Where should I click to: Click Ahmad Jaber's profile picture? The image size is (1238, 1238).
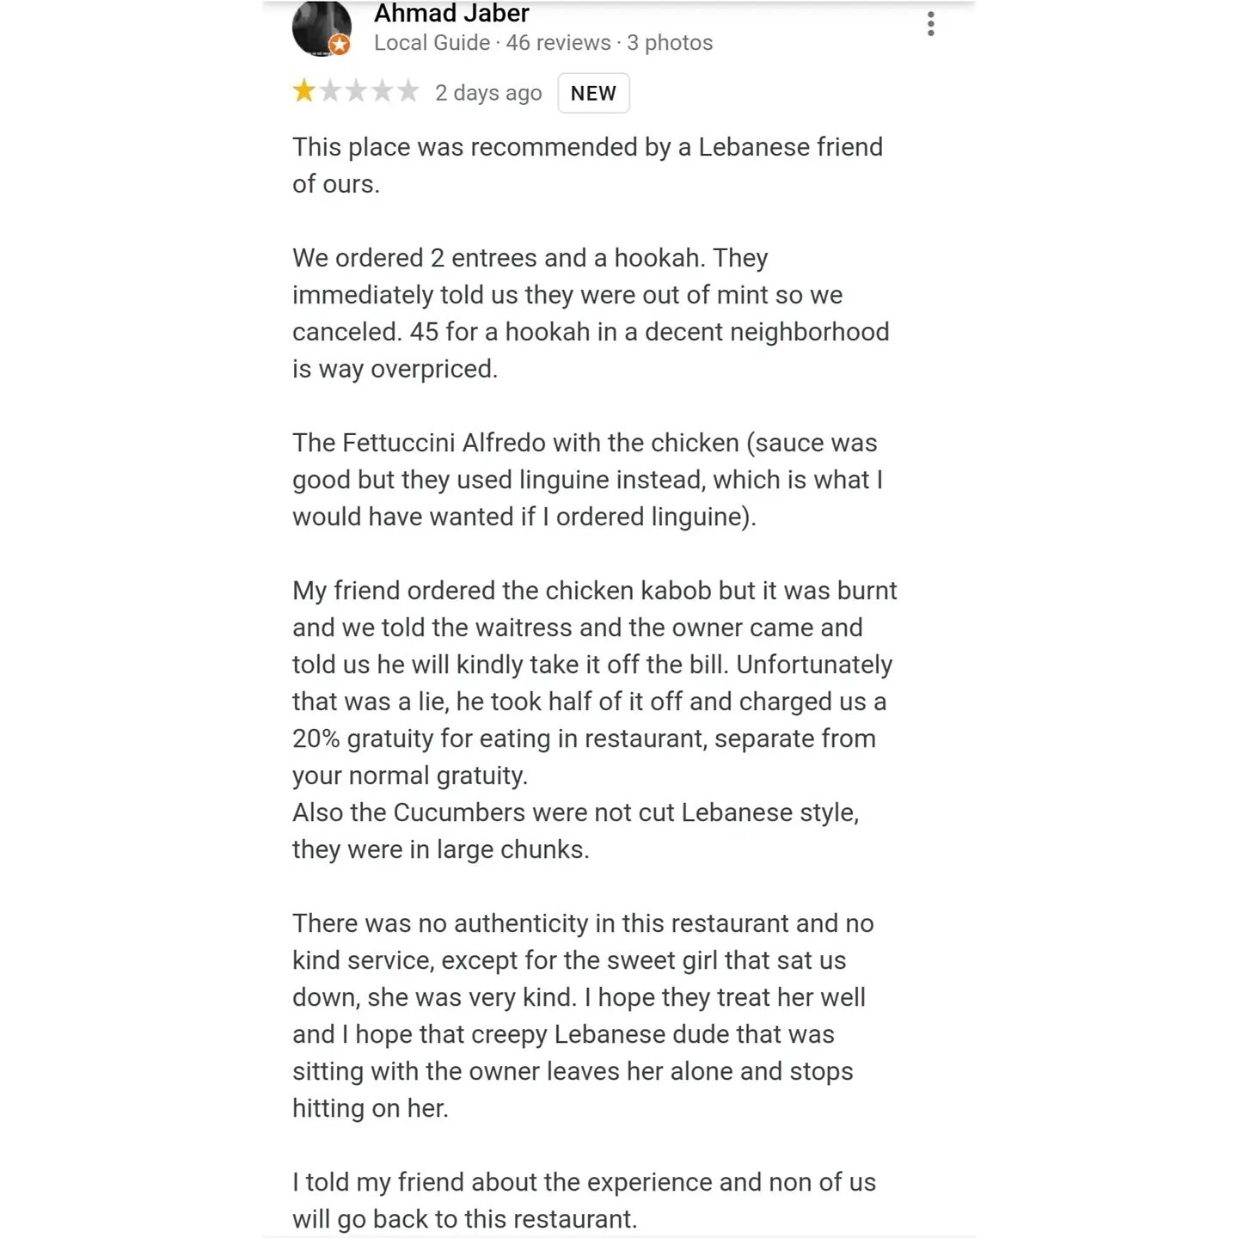coord(320,28)
